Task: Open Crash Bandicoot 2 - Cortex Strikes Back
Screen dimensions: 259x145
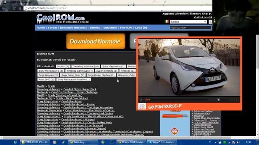Action: [87, 122]
